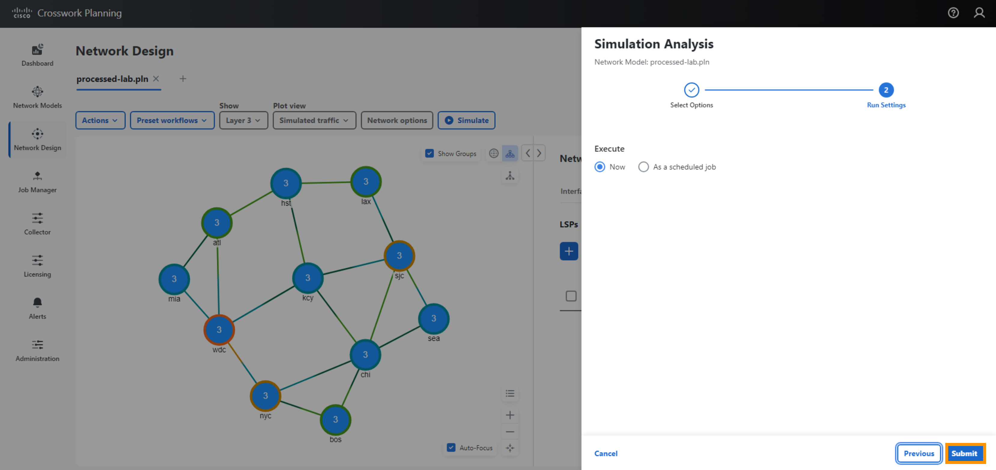The image size is (996, 470).
Task: Switch to geographic globe view
Action: (x=494, y=154)
